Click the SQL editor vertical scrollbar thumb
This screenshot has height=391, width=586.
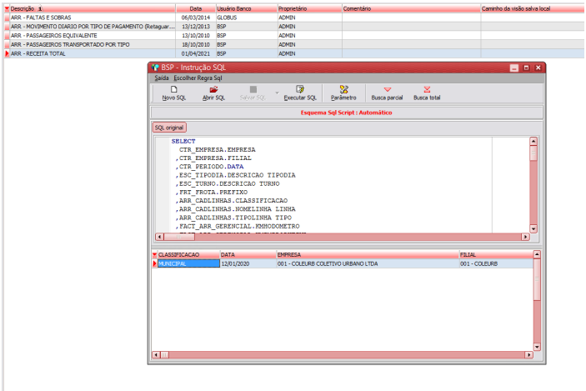coord(533,153)
